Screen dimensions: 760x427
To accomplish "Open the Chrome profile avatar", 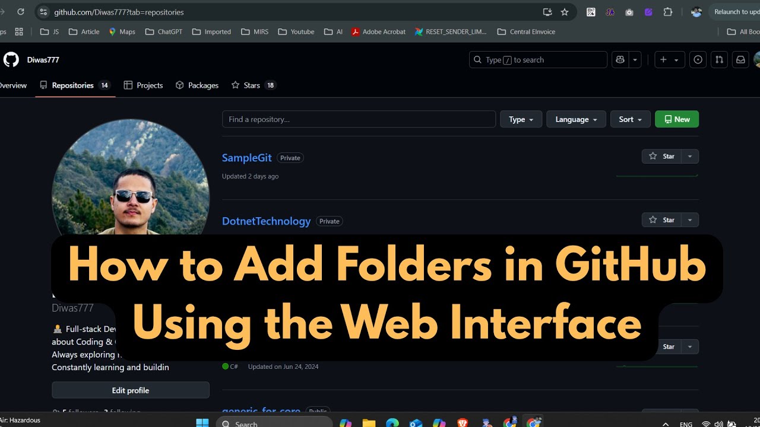I will point(696,12).
